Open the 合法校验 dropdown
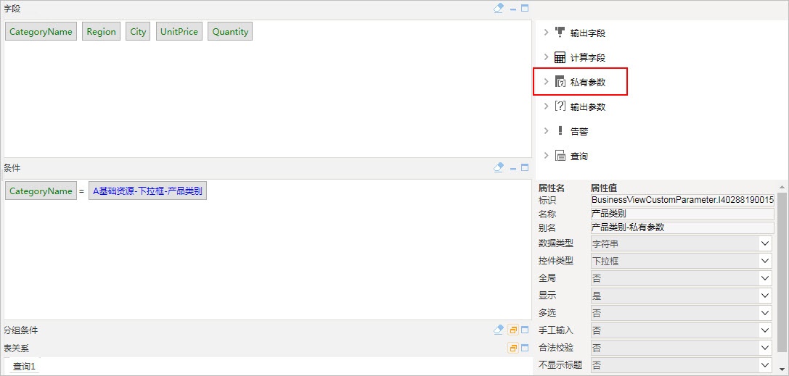Screen dimensions: 789x376 682,348
